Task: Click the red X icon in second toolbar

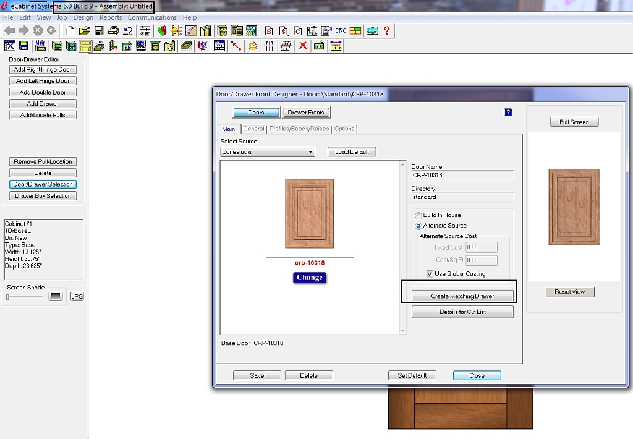Action: tap(303, 46)
